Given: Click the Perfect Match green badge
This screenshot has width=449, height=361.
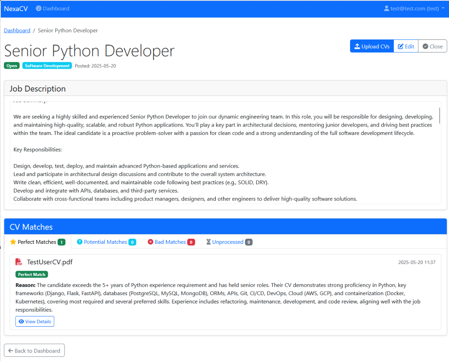Looking at the screenshot, I should coord(32,274).
